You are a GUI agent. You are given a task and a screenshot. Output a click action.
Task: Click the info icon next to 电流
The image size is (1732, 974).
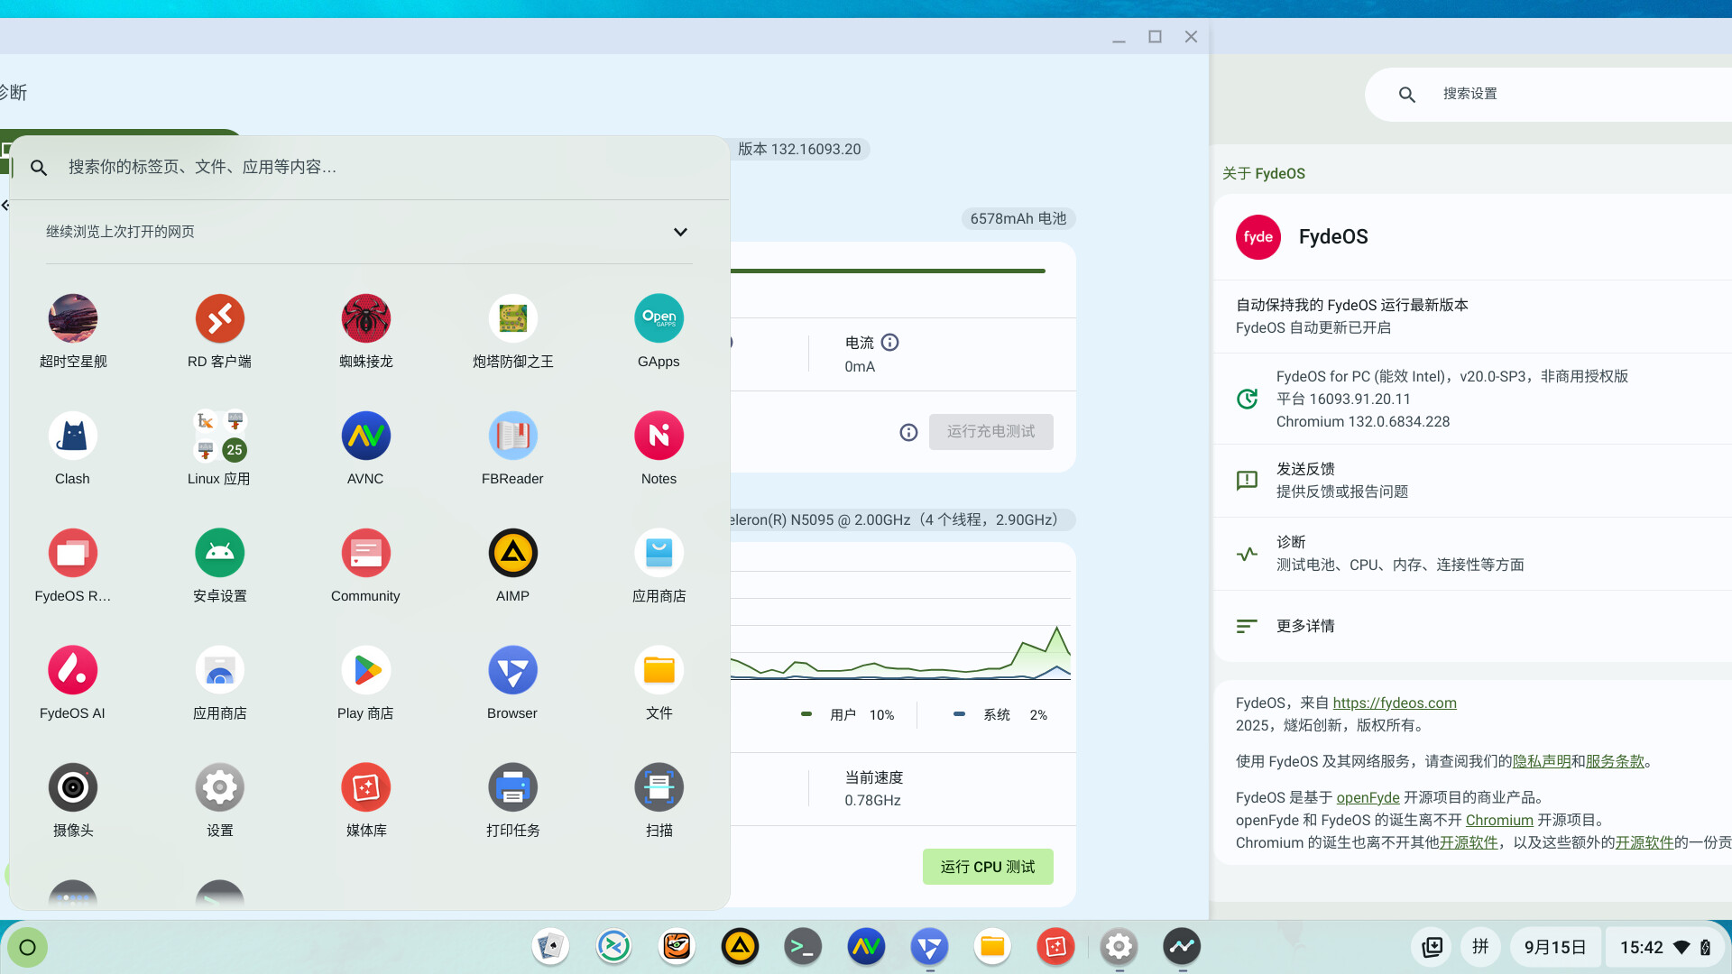pos(890,343)
